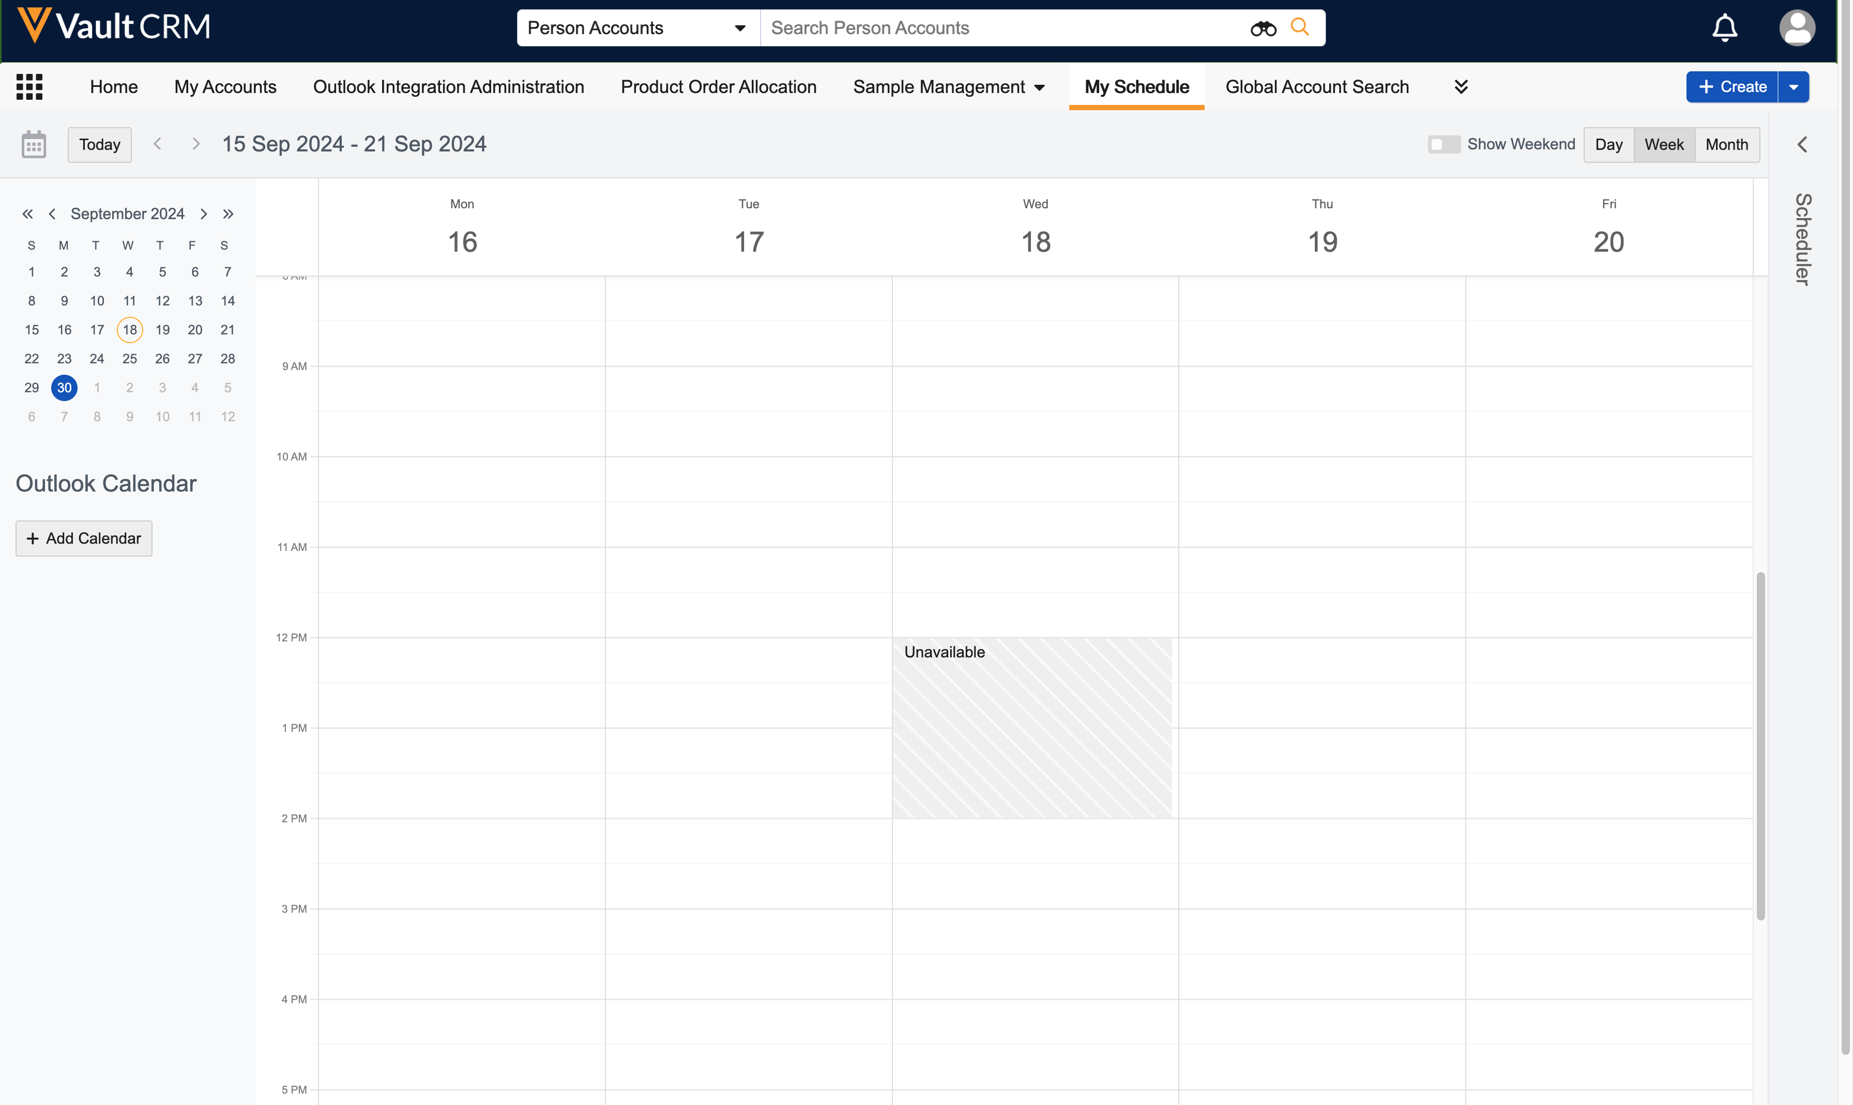Viewport: 1853px width, 1105px height.
Task: Click the binoculars advanced search icon
Action: coord(1263,28)
